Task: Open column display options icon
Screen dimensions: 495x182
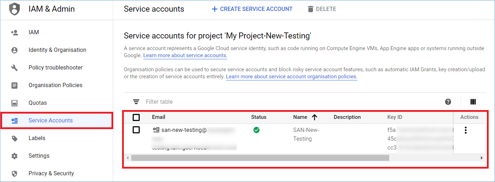Action: (473, 102)
